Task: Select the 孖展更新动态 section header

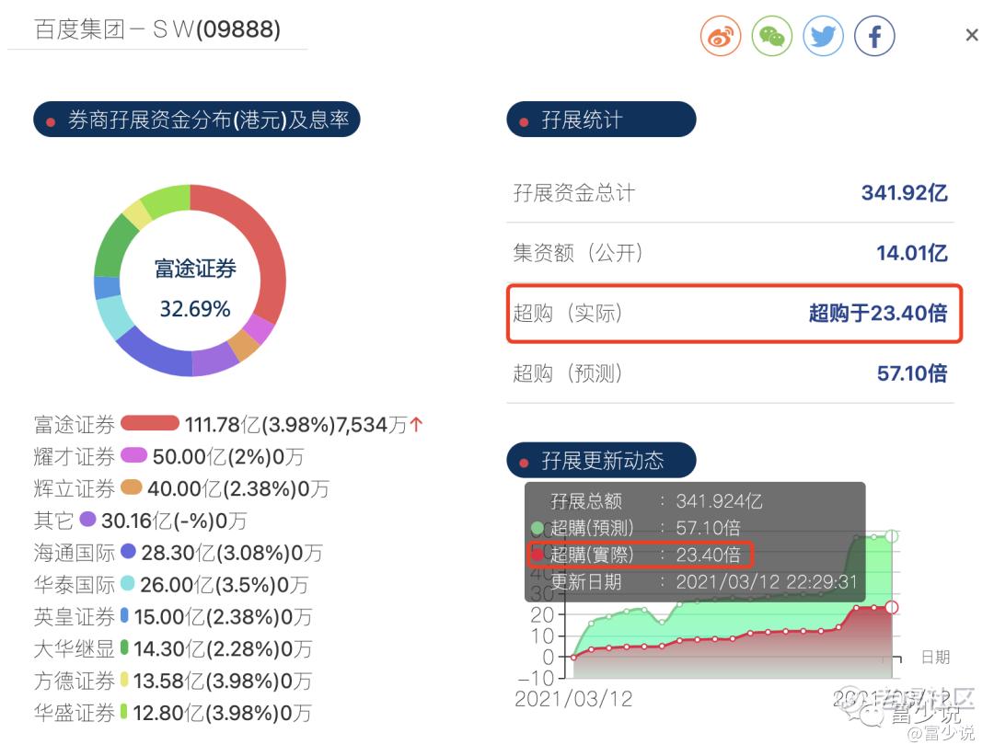Action: pos(601,460)
